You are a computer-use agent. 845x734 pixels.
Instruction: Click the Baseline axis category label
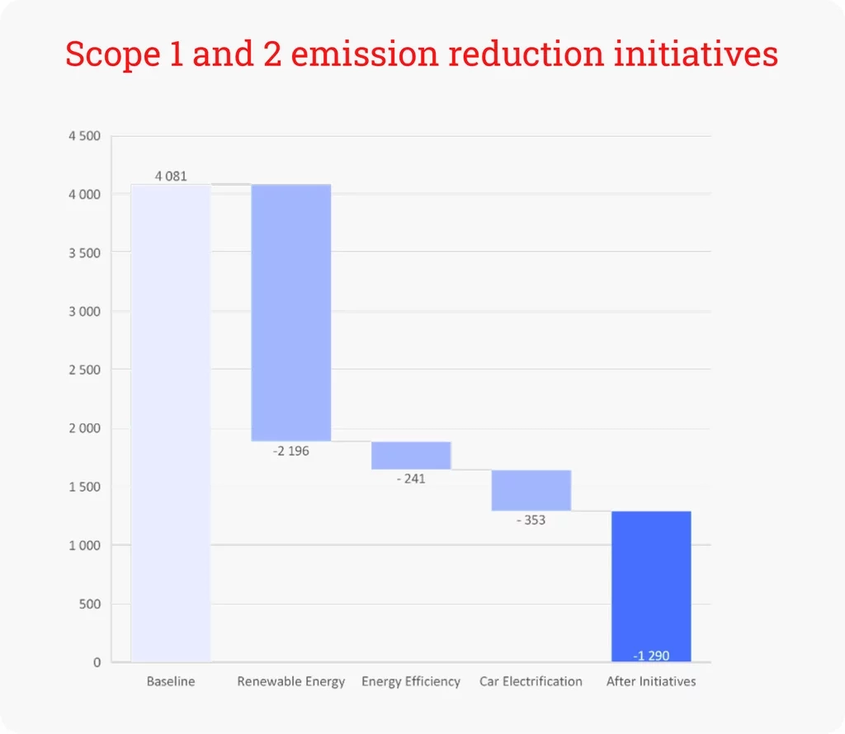tap(171, 681)
